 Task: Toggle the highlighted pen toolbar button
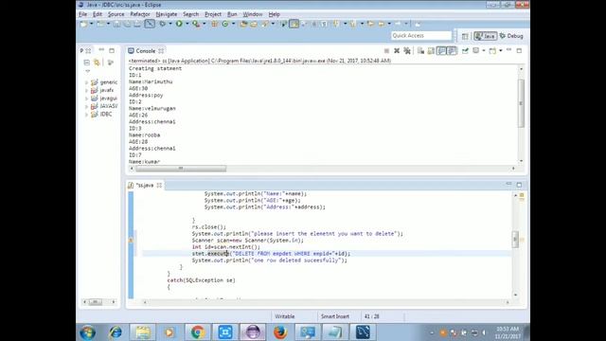pyautogui.click(x=150, y=24)
